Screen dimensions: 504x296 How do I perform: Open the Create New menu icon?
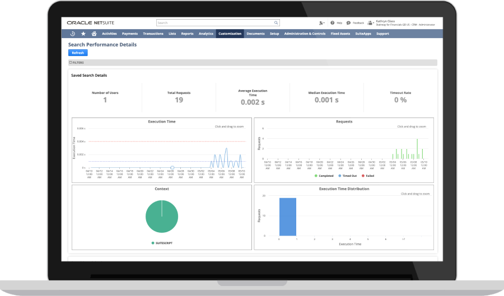[321, 23]
